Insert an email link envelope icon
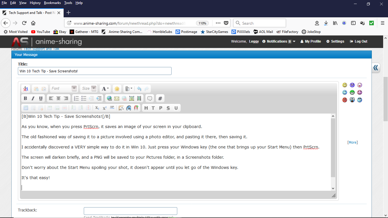388x218 pixels. (117, 98)
